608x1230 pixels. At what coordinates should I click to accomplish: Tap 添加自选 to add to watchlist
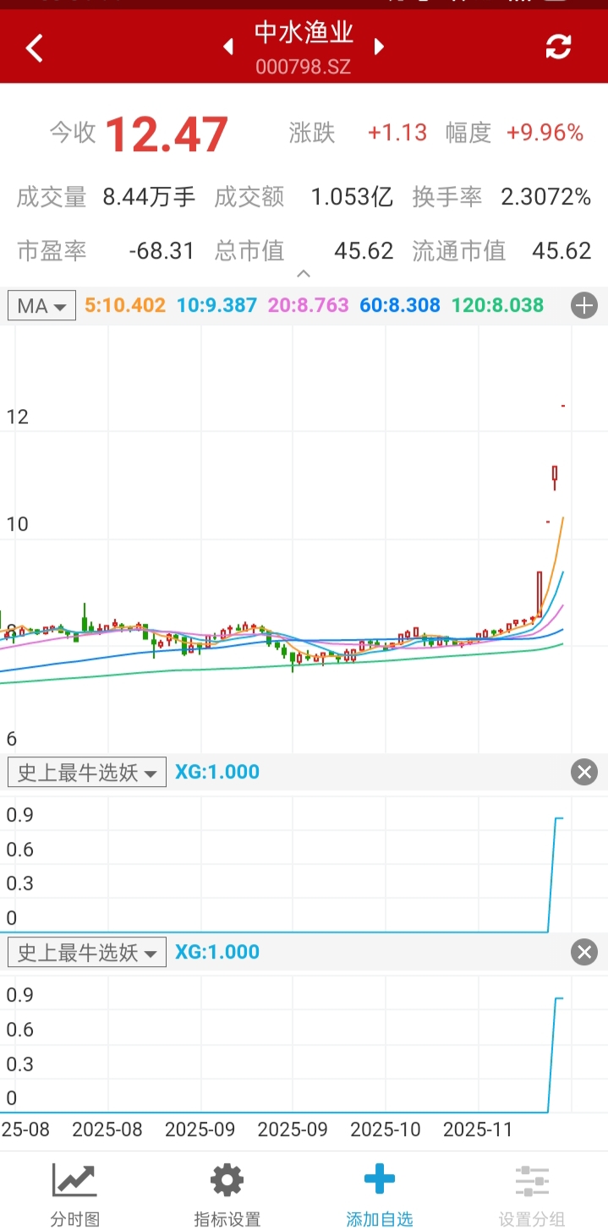pos(379,1194)
